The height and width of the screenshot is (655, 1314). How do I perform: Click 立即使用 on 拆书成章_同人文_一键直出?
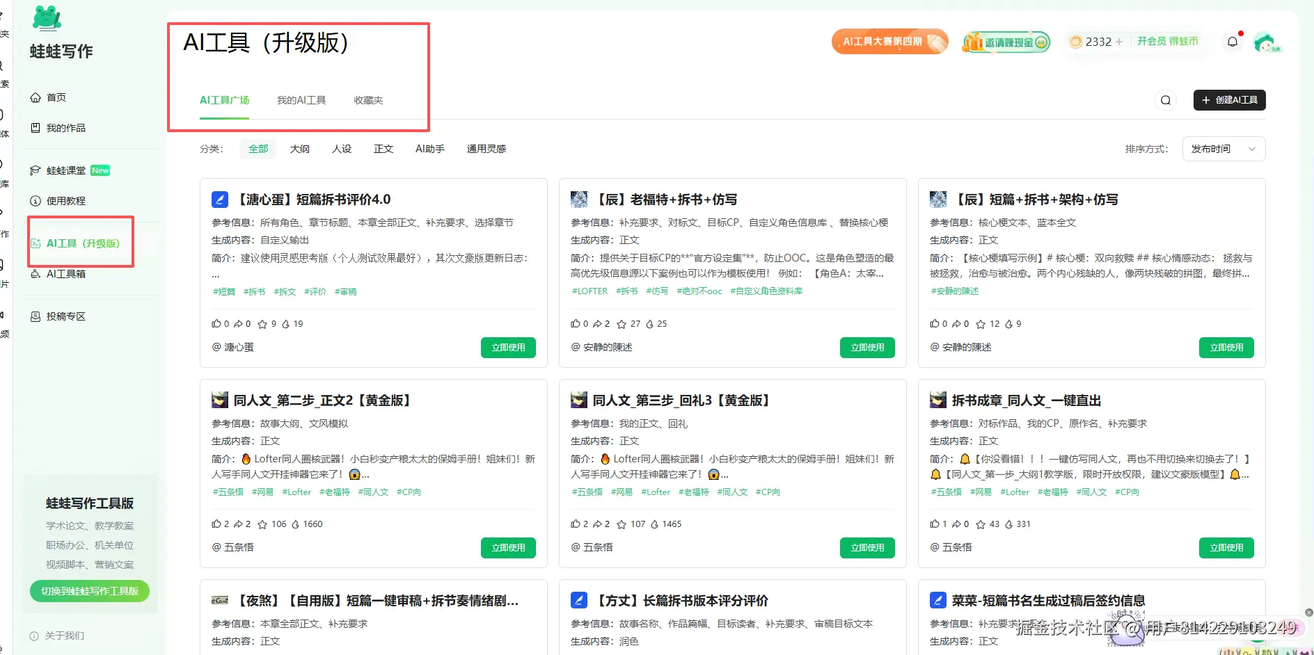(x=1226, y=548)
